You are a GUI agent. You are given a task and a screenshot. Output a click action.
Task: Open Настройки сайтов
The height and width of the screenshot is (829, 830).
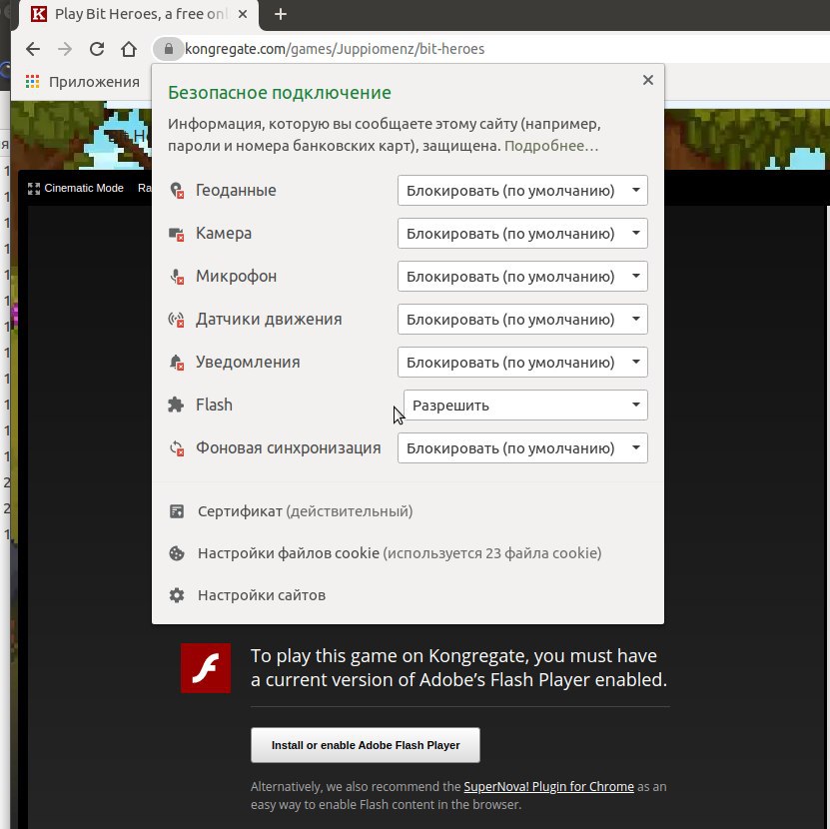tap(262, 595)
